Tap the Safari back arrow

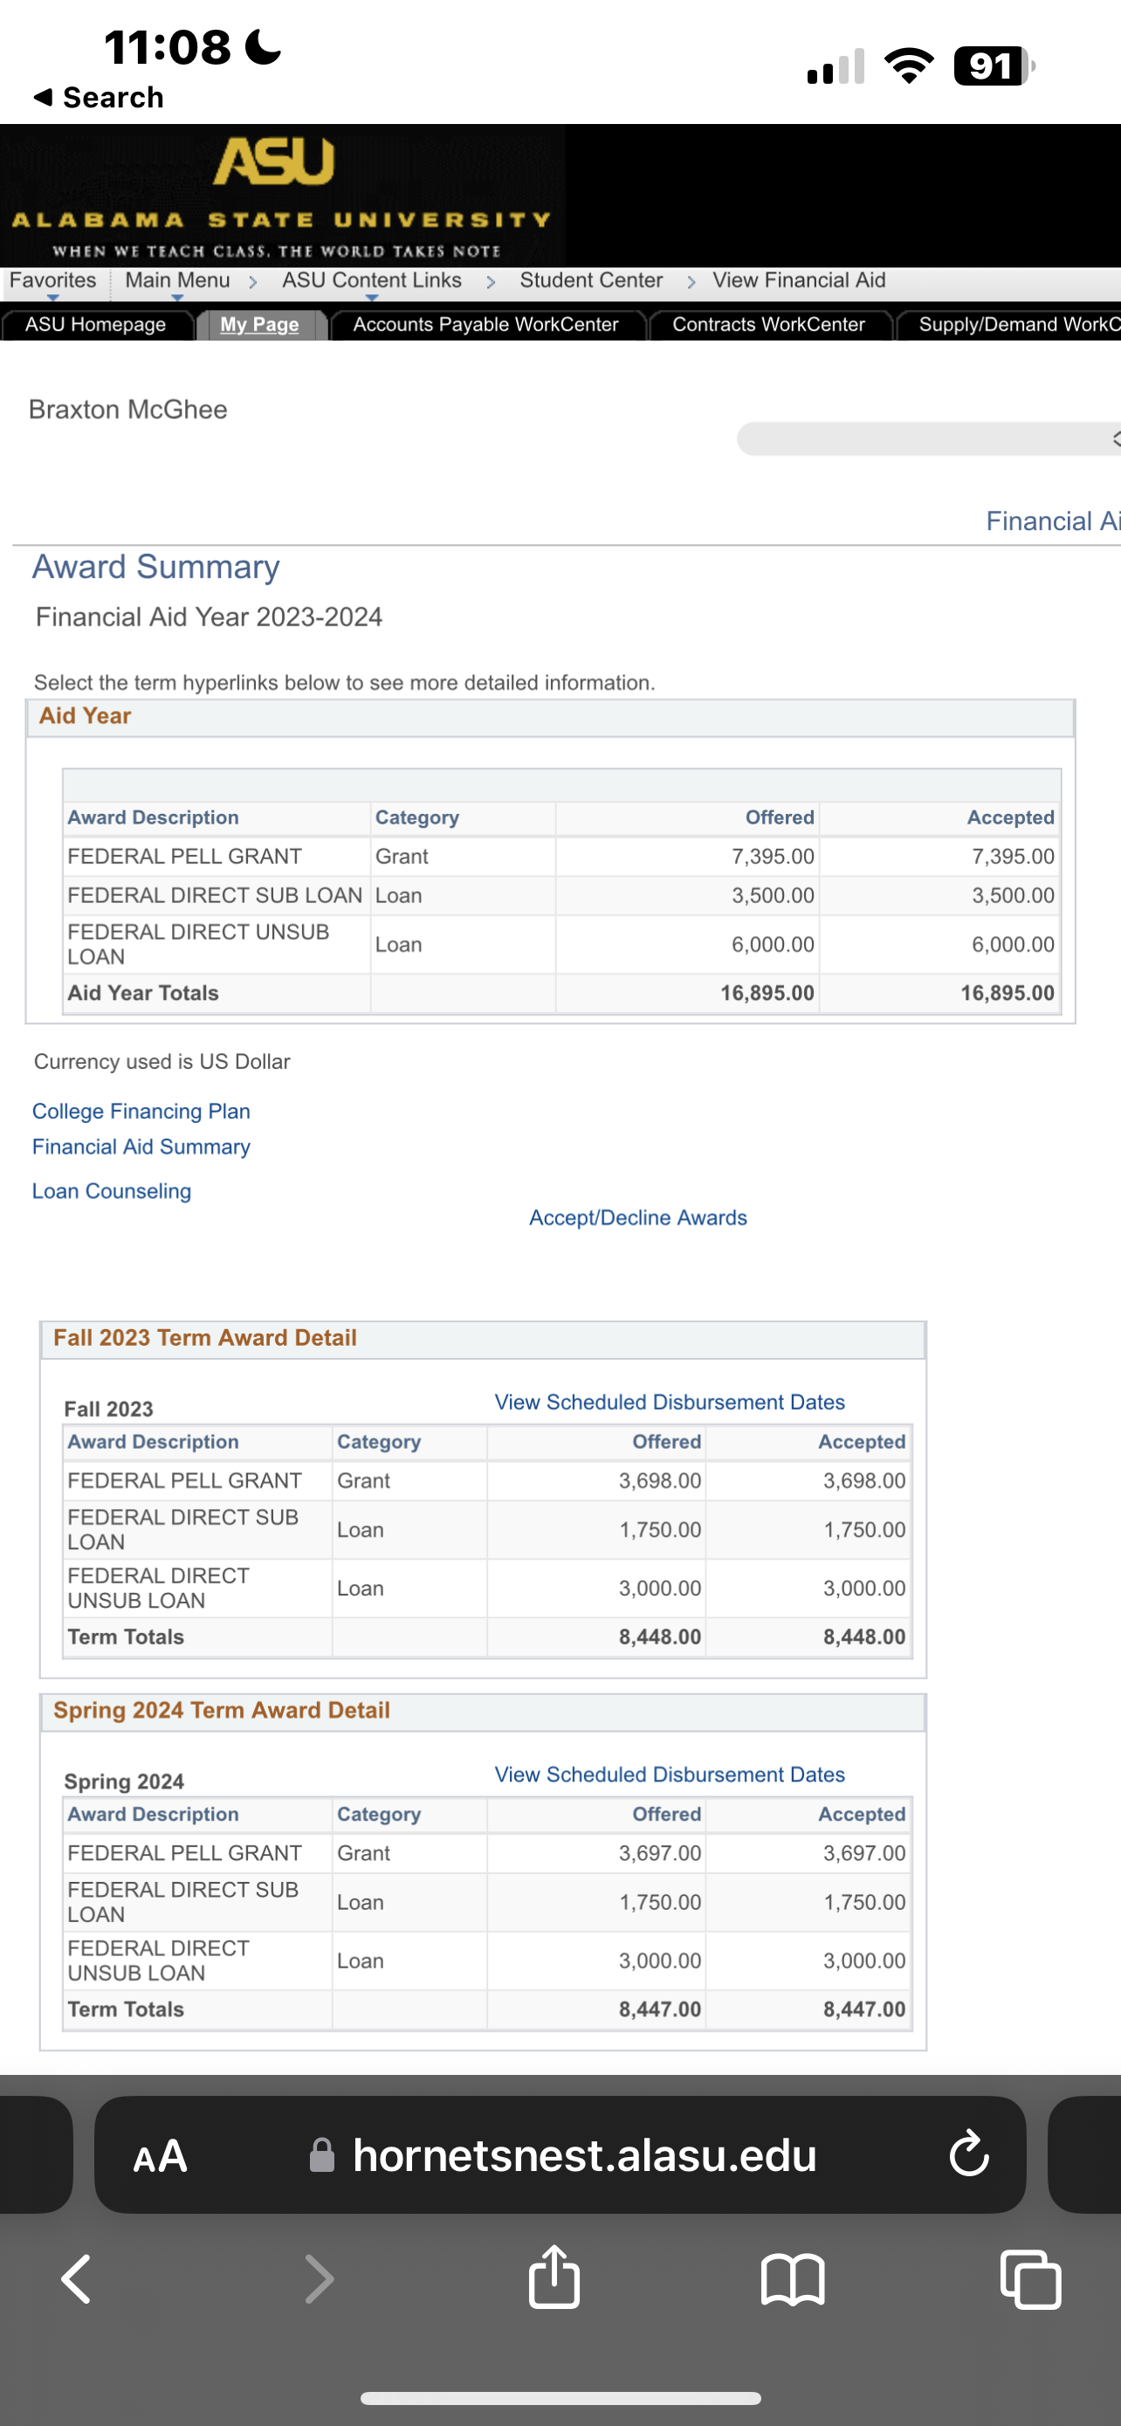point(76,2279)
